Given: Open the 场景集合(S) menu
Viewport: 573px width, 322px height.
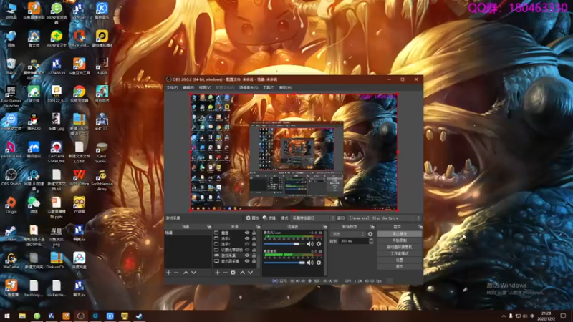Looking at the screenshot, I should (249, 87).
